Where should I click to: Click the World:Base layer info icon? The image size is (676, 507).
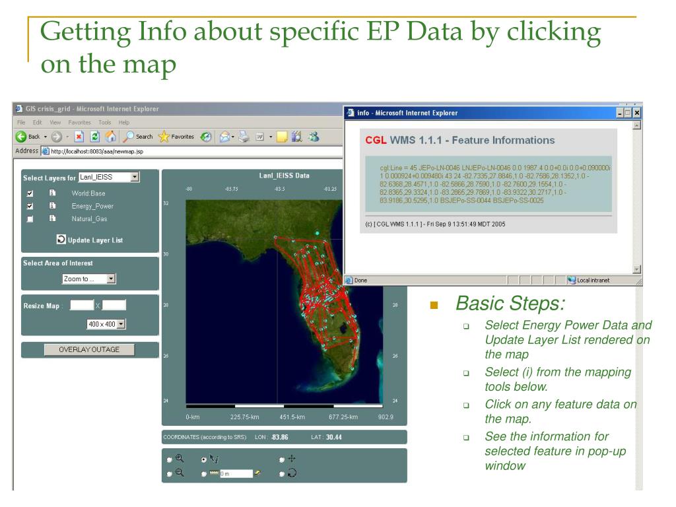pos(53,193)
